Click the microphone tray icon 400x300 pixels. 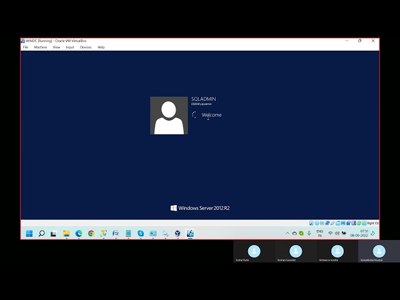tap(309, 233)
